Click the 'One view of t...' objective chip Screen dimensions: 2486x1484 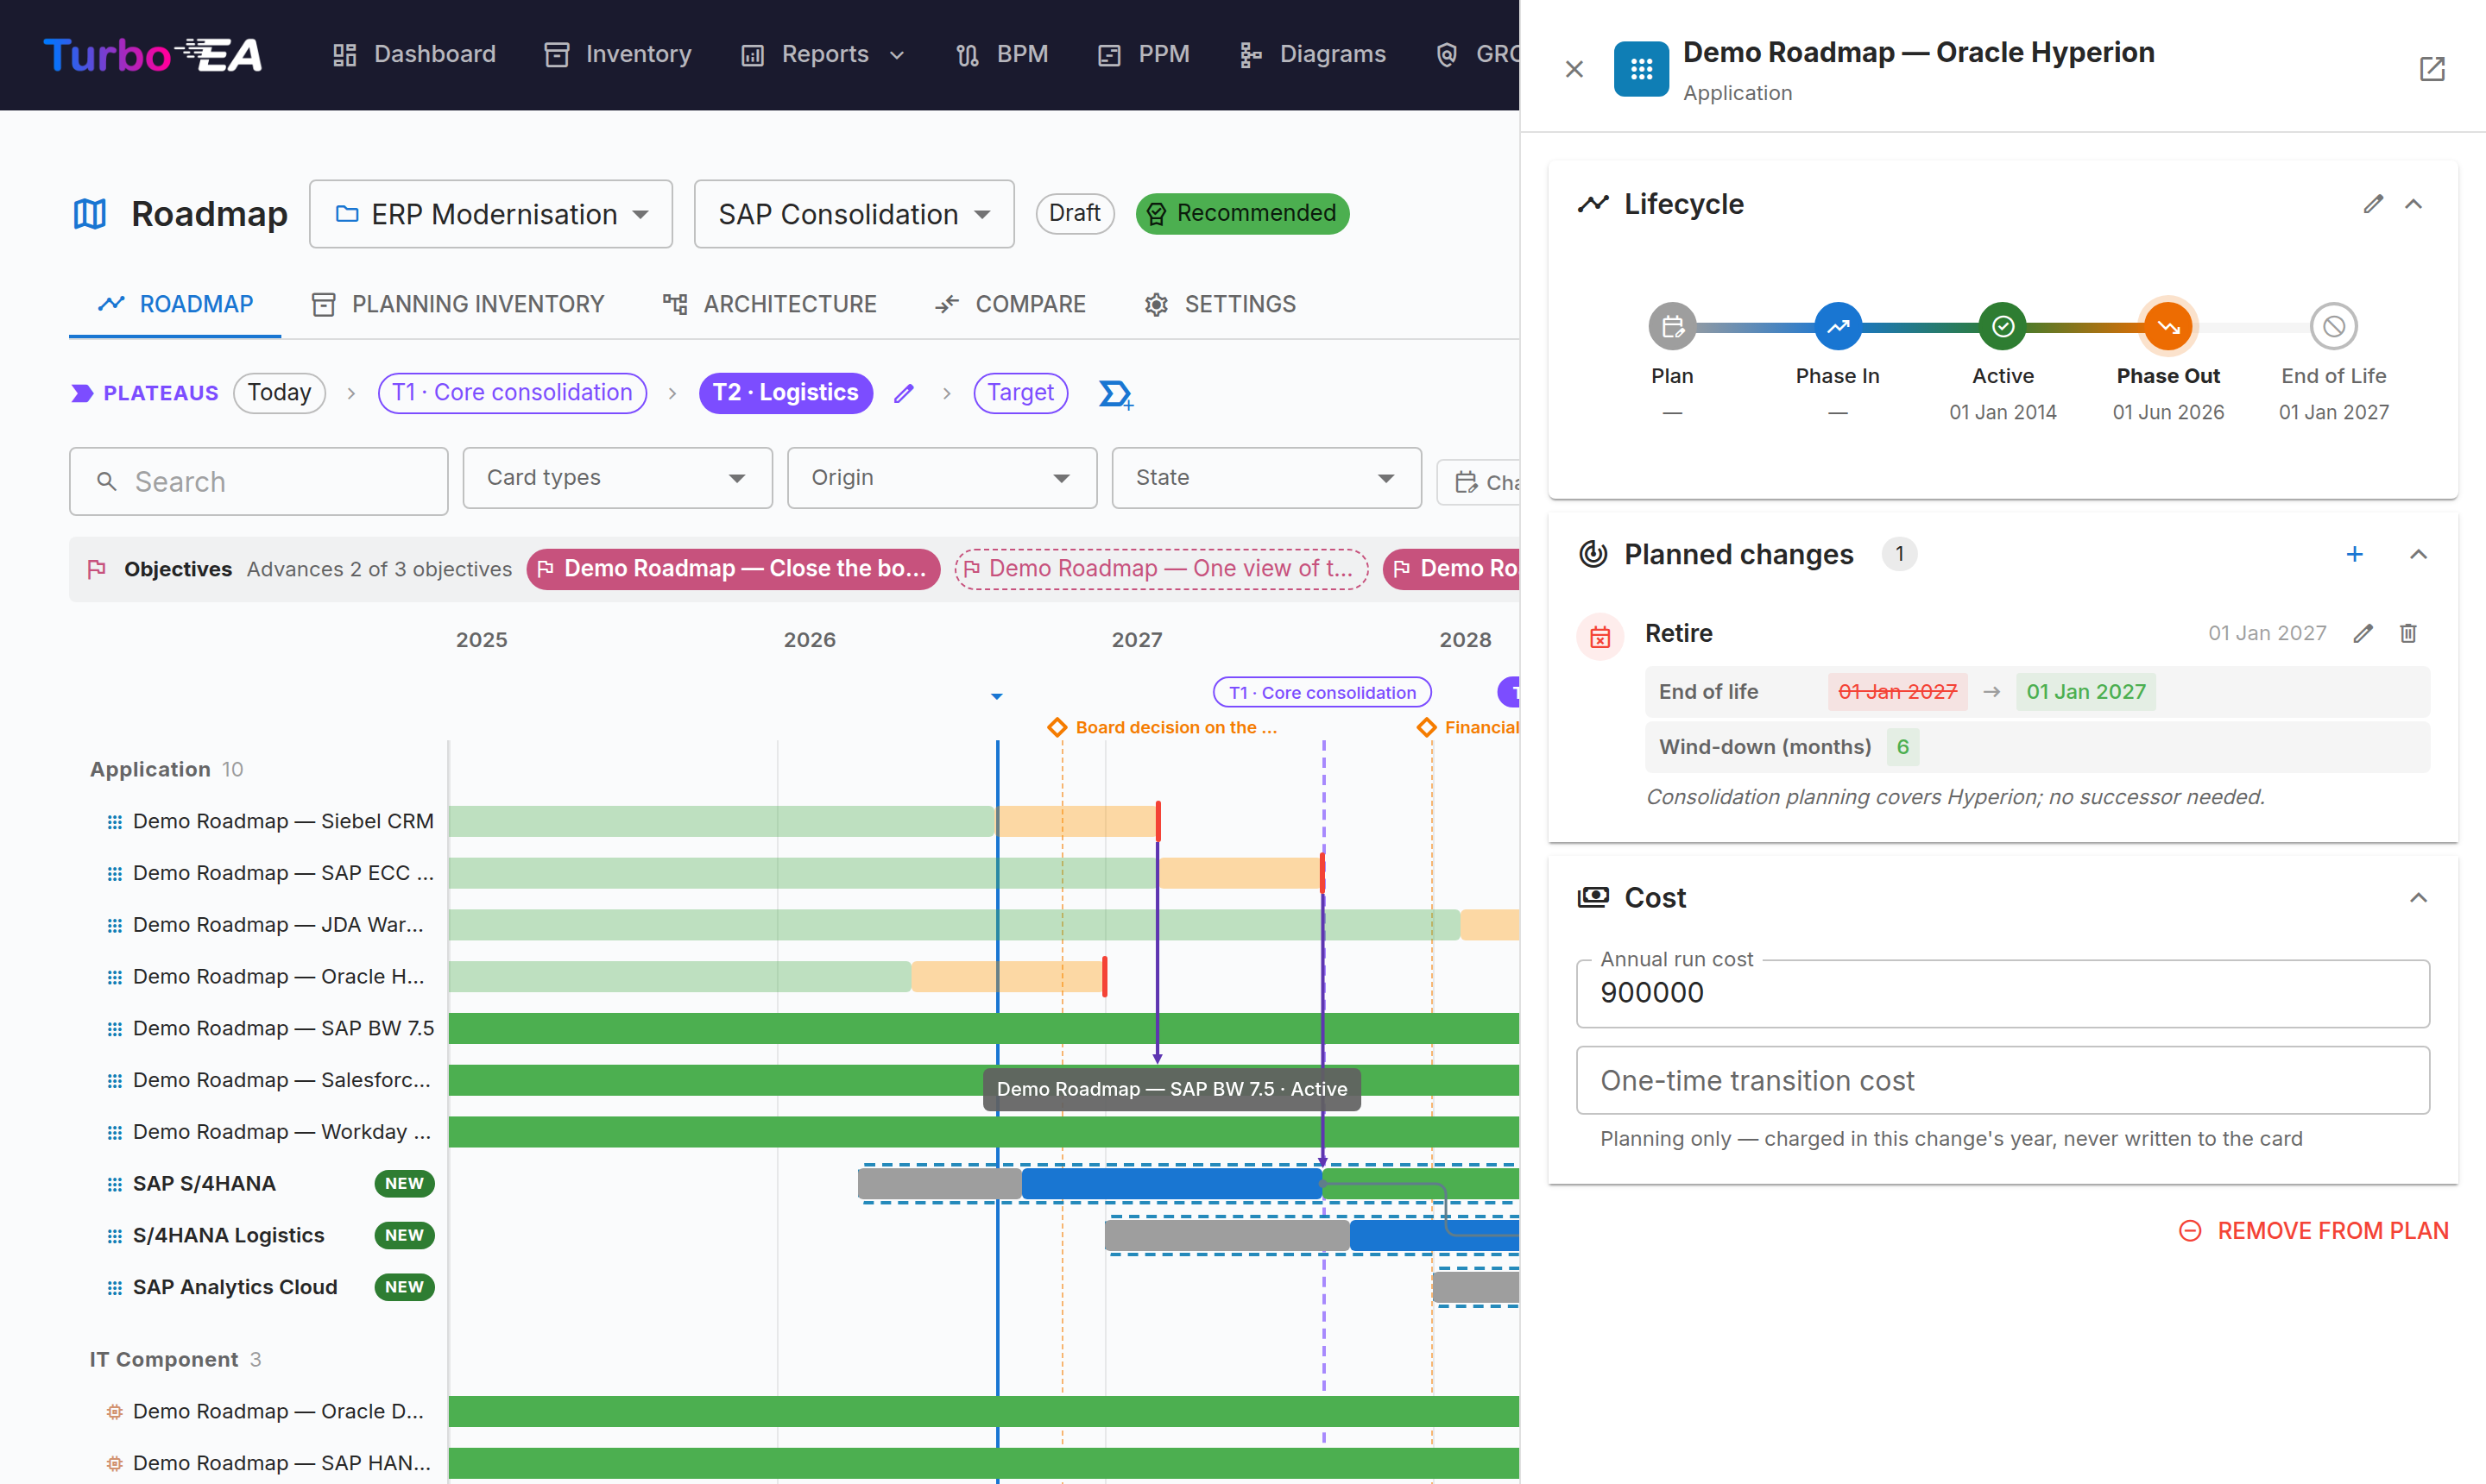coord(1160,569)
